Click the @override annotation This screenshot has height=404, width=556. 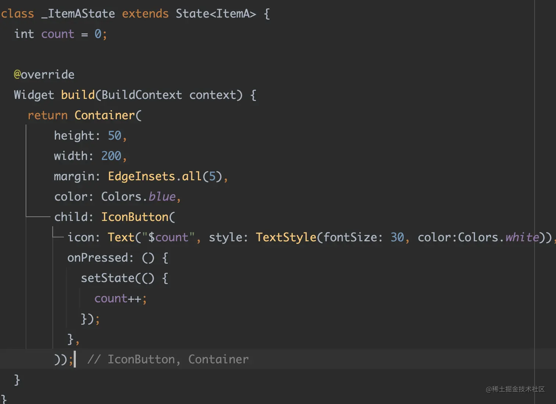[x=44, y=75]
